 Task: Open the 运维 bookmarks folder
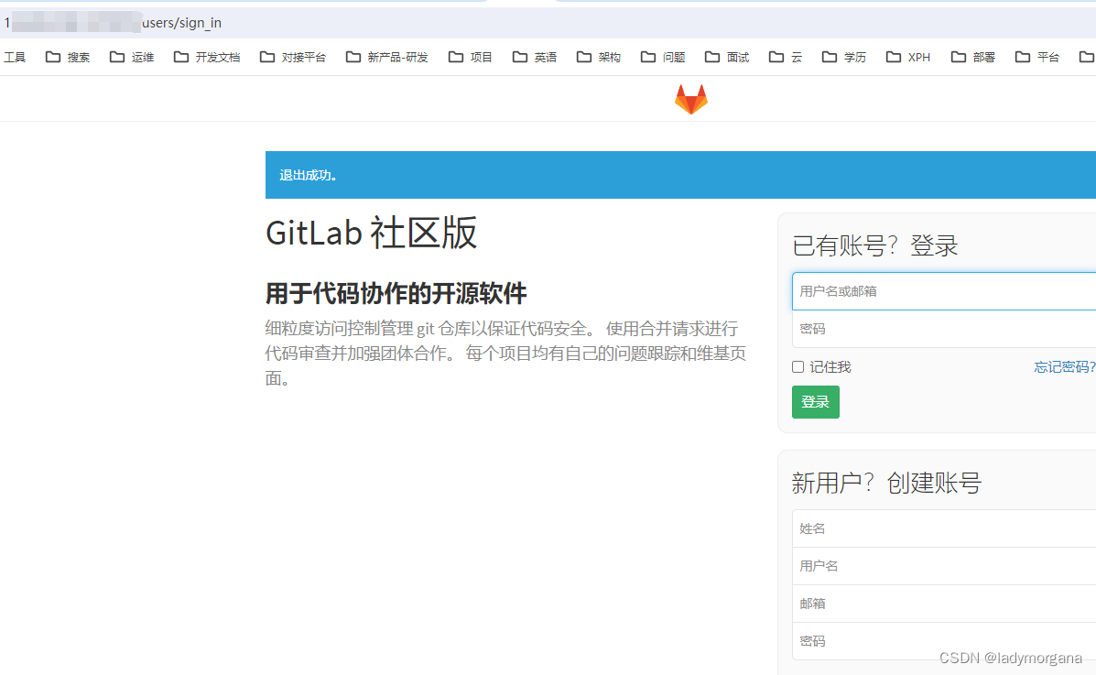pyautogui.click(x=132, y=57)
